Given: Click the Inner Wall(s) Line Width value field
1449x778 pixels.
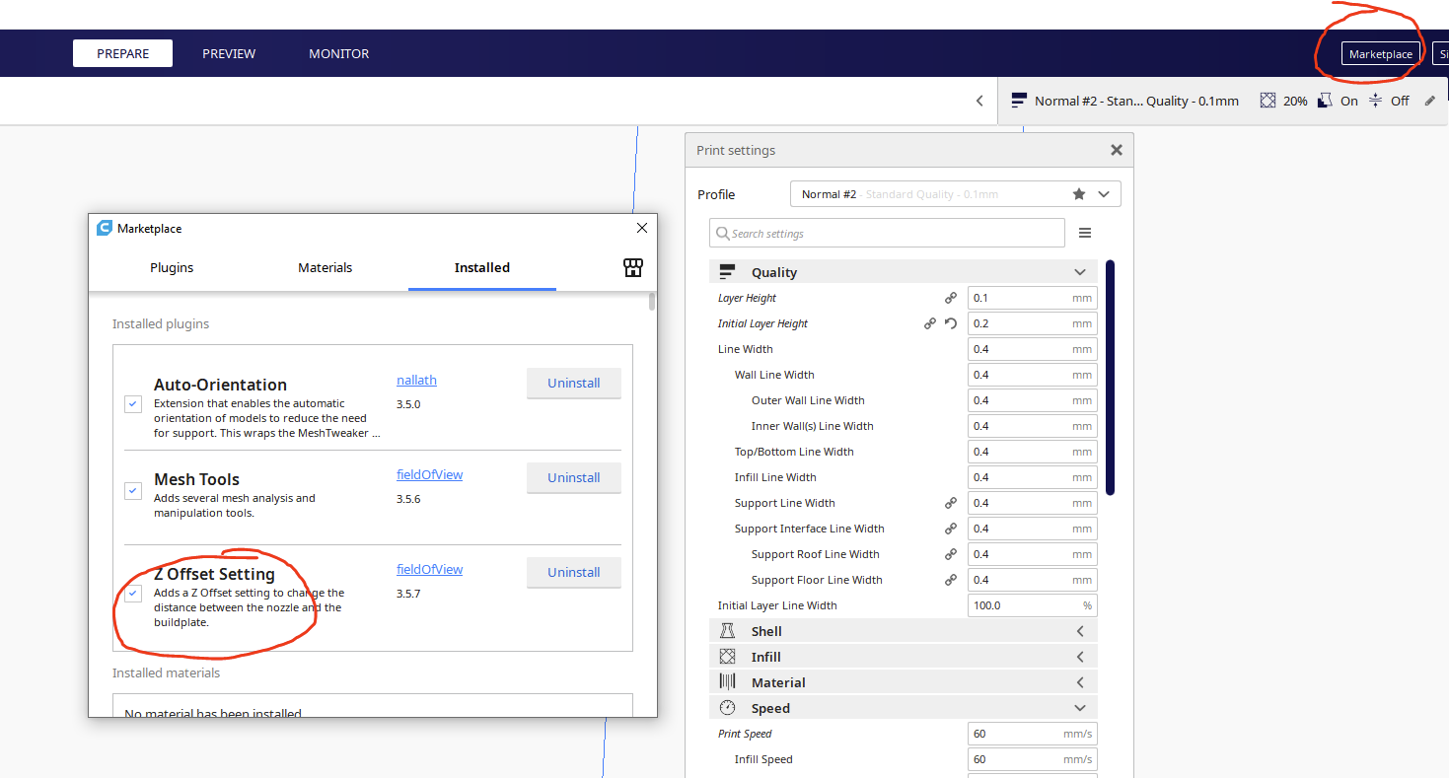Looking at the screenshot, I should coord(1032,426).
